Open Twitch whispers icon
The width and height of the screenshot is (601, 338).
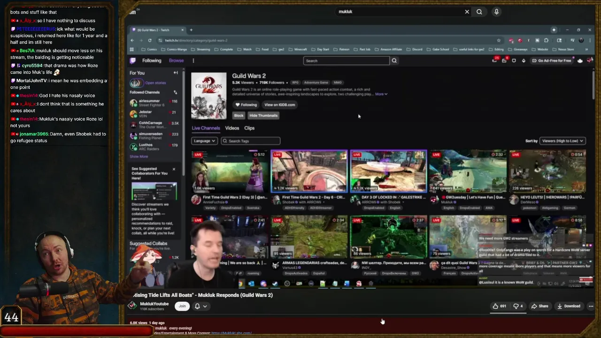pos(514,61)
